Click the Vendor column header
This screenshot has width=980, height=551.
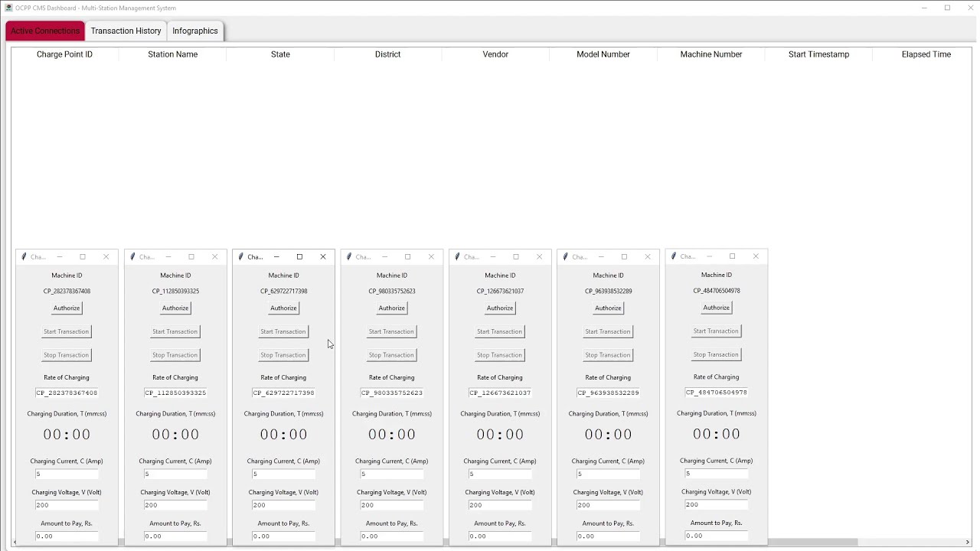tap(495, 54)
